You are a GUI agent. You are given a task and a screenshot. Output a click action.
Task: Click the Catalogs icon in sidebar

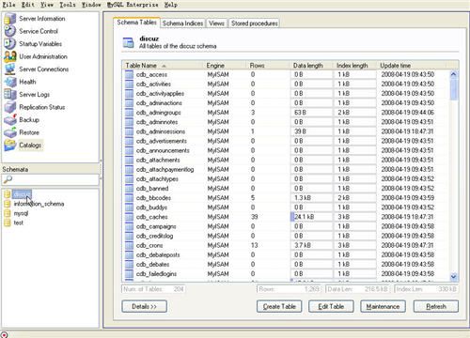[10, 145]
